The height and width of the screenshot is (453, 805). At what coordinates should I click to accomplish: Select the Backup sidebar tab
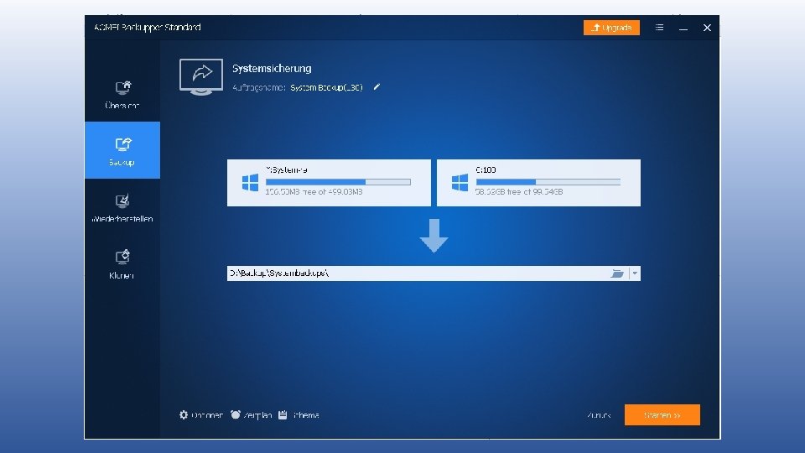tap(122, 150)
